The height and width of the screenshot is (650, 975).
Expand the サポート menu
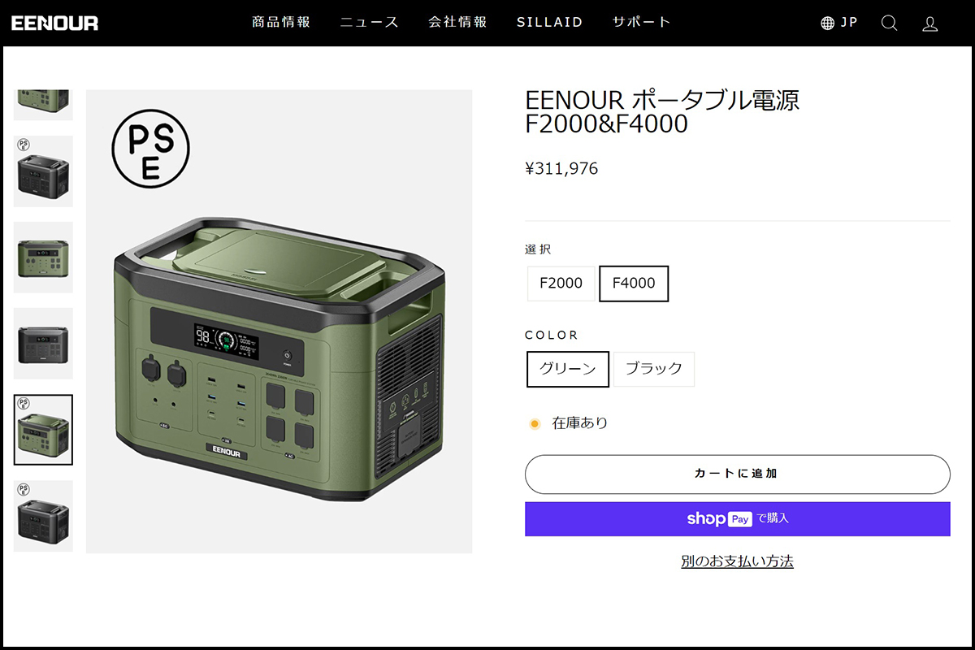pyautogui.click(x=642, y=23)
